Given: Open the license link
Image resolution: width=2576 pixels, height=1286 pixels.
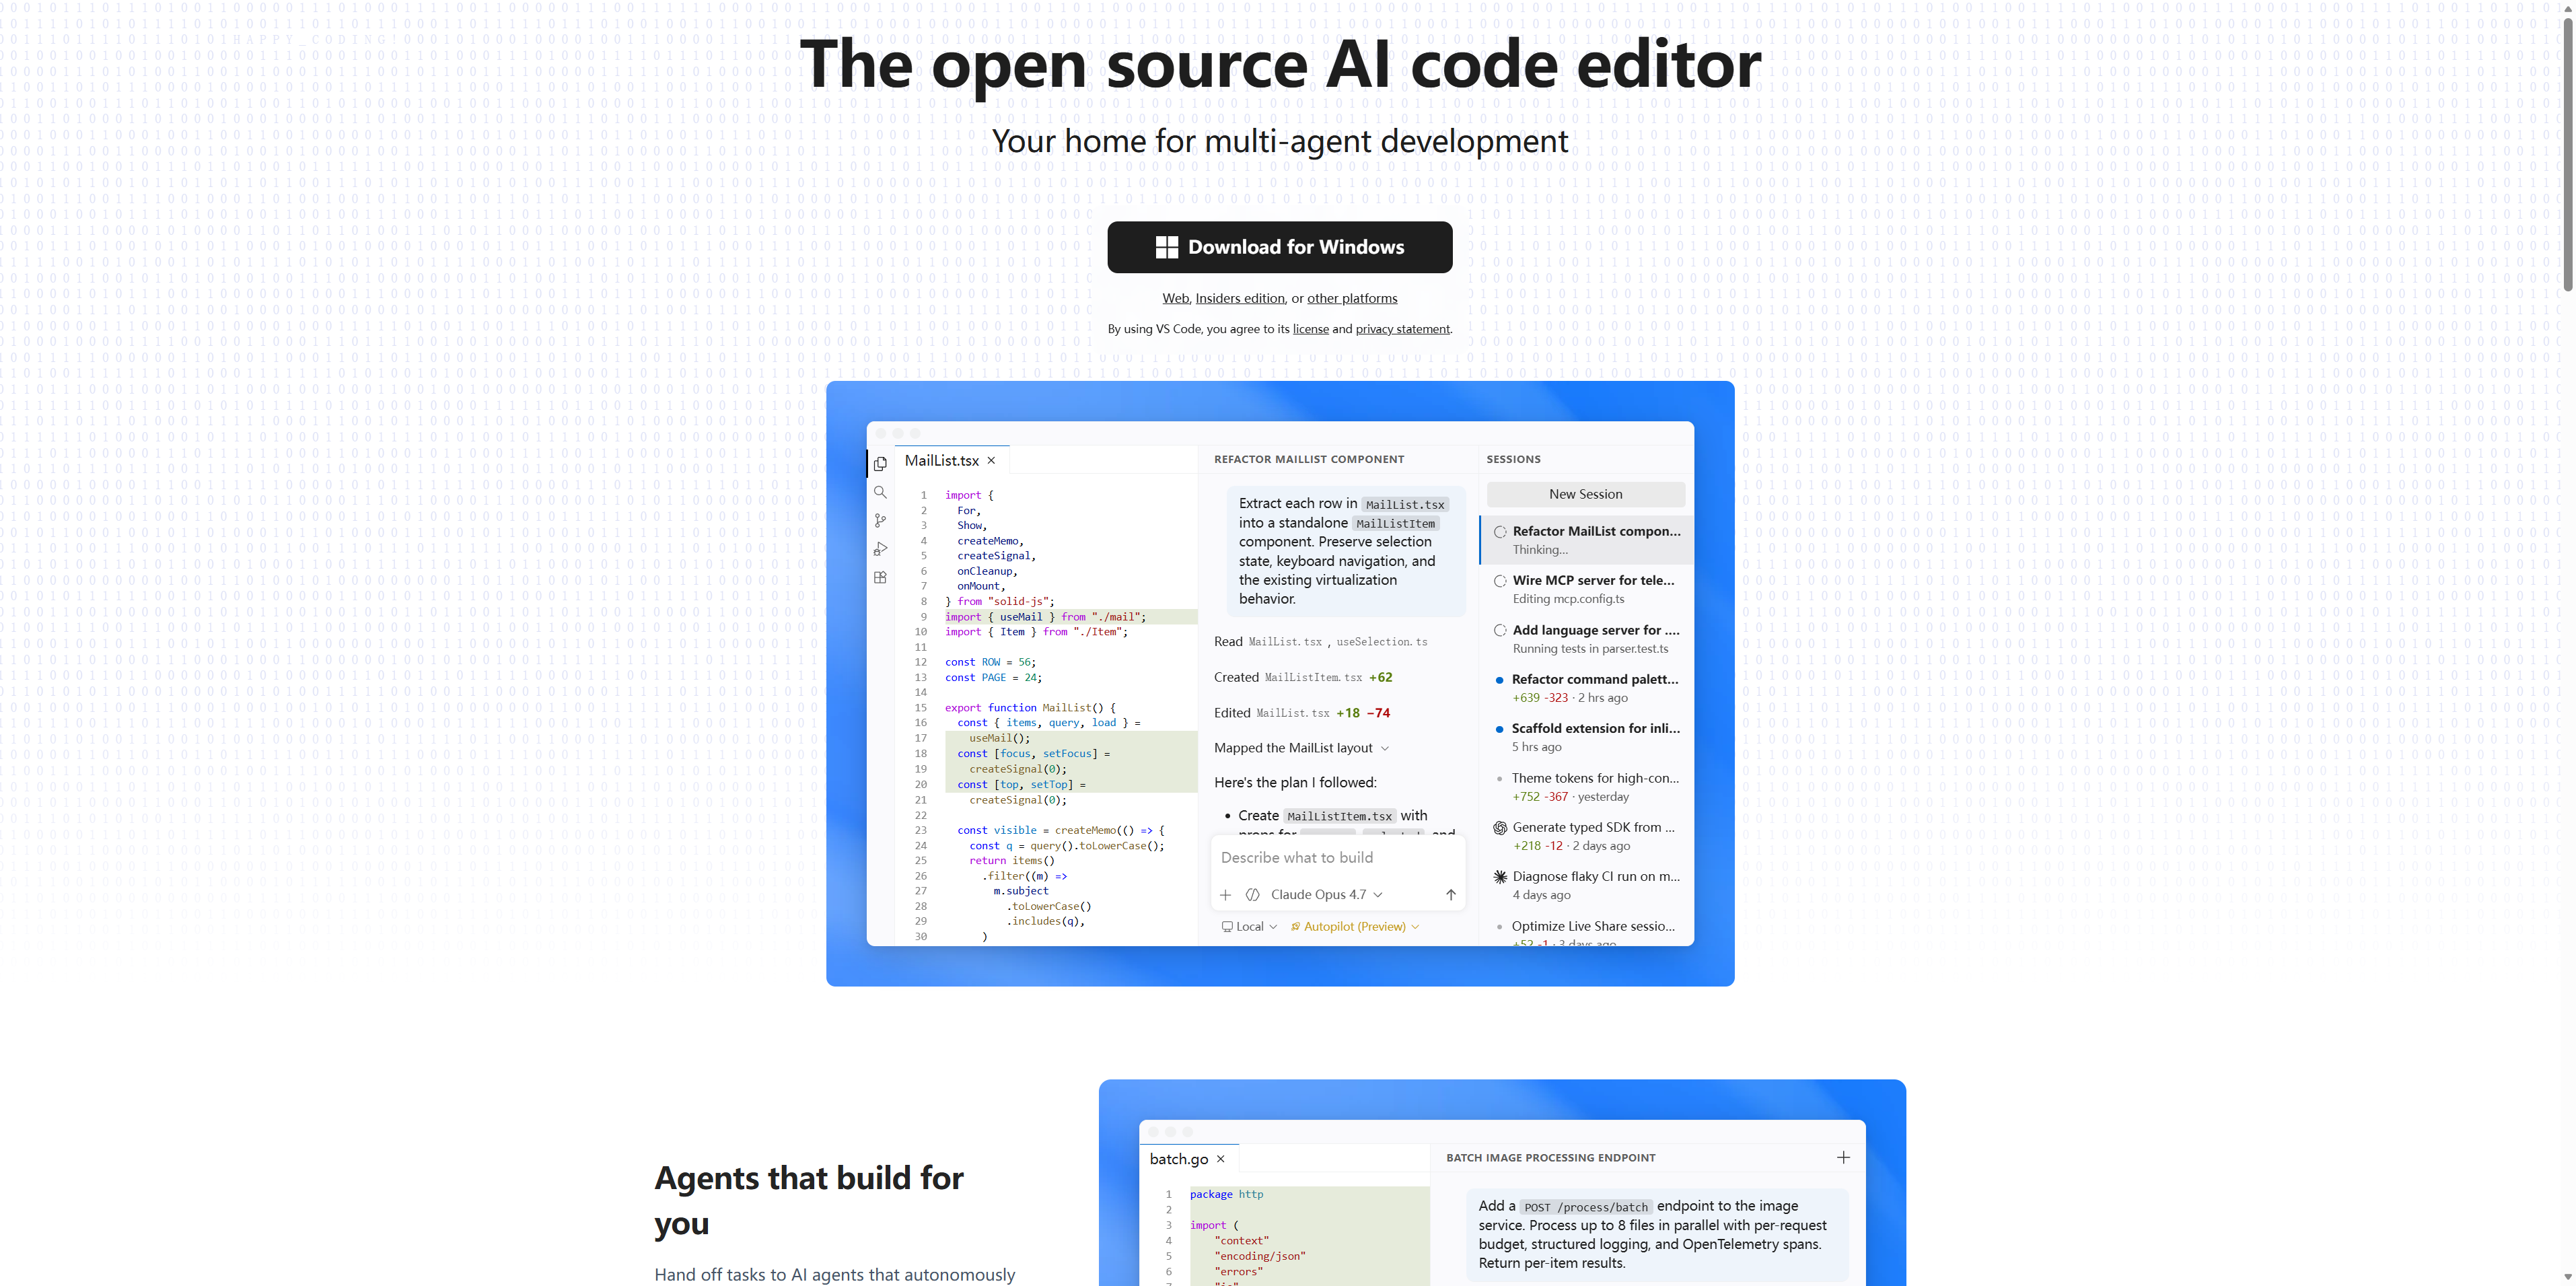Looking at the screenshot, I should pyautogui.click(x=1310, y=329).
